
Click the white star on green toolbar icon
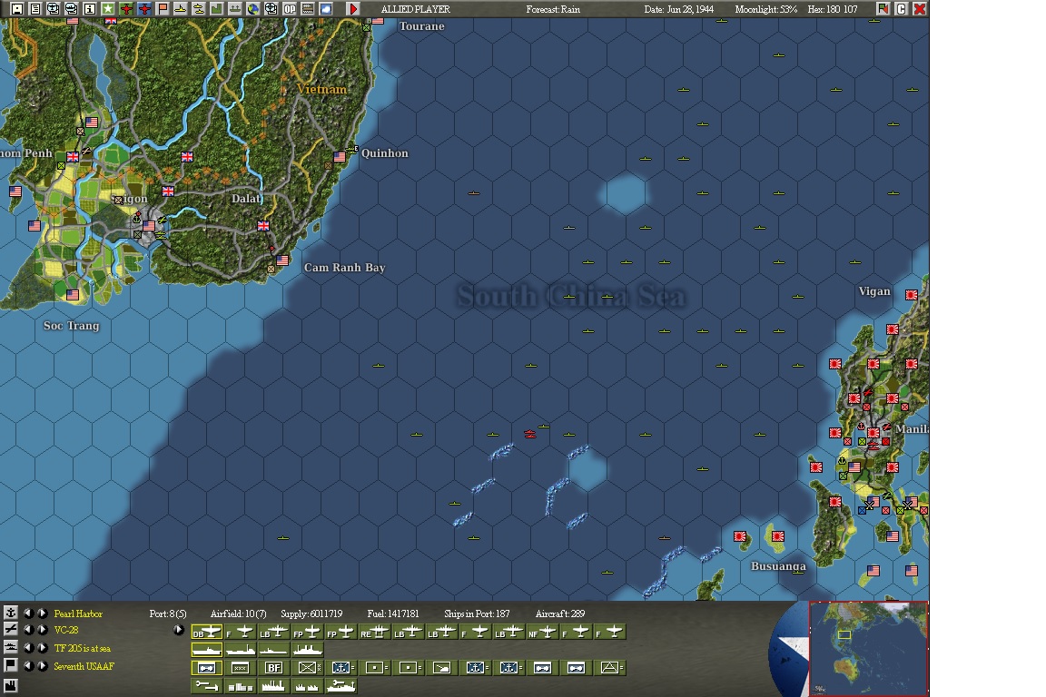click(107, 9)
